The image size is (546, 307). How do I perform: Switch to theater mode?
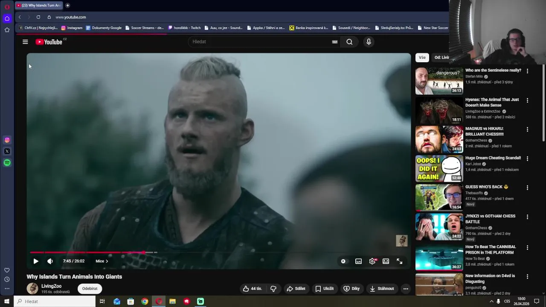(x=386, y=261)
